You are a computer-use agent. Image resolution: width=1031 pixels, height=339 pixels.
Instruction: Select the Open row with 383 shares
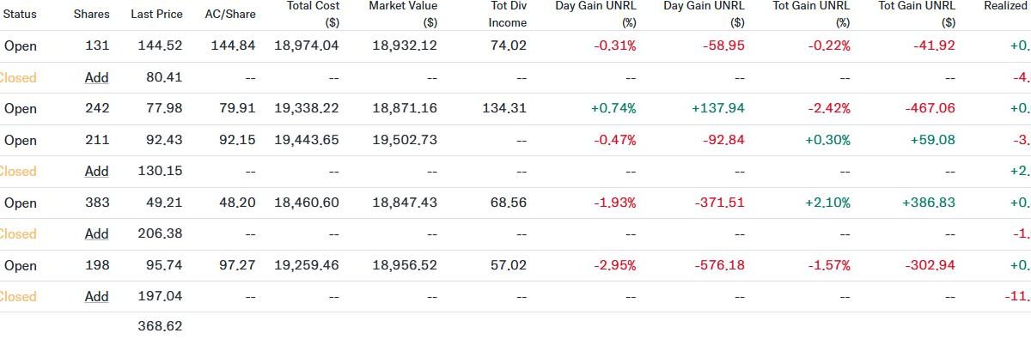coord(515,203)
